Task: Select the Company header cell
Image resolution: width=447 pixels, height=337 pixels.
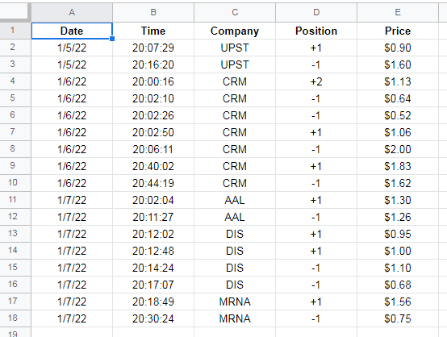Action: (x=235, y=31)
